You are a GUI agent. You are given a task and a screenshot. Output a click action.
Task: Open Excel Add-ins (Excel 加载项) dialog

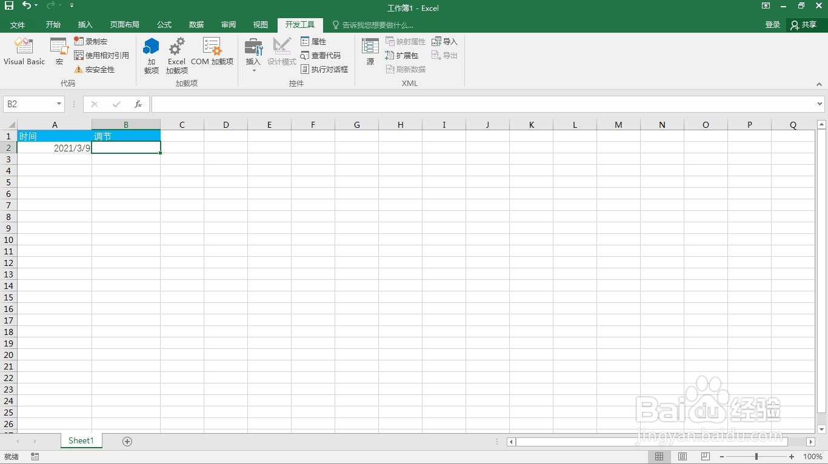(177, 56)
